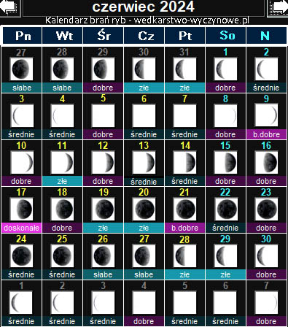Click the full moon icon for June 22
The image size is (288, 327).
(226, 209)
